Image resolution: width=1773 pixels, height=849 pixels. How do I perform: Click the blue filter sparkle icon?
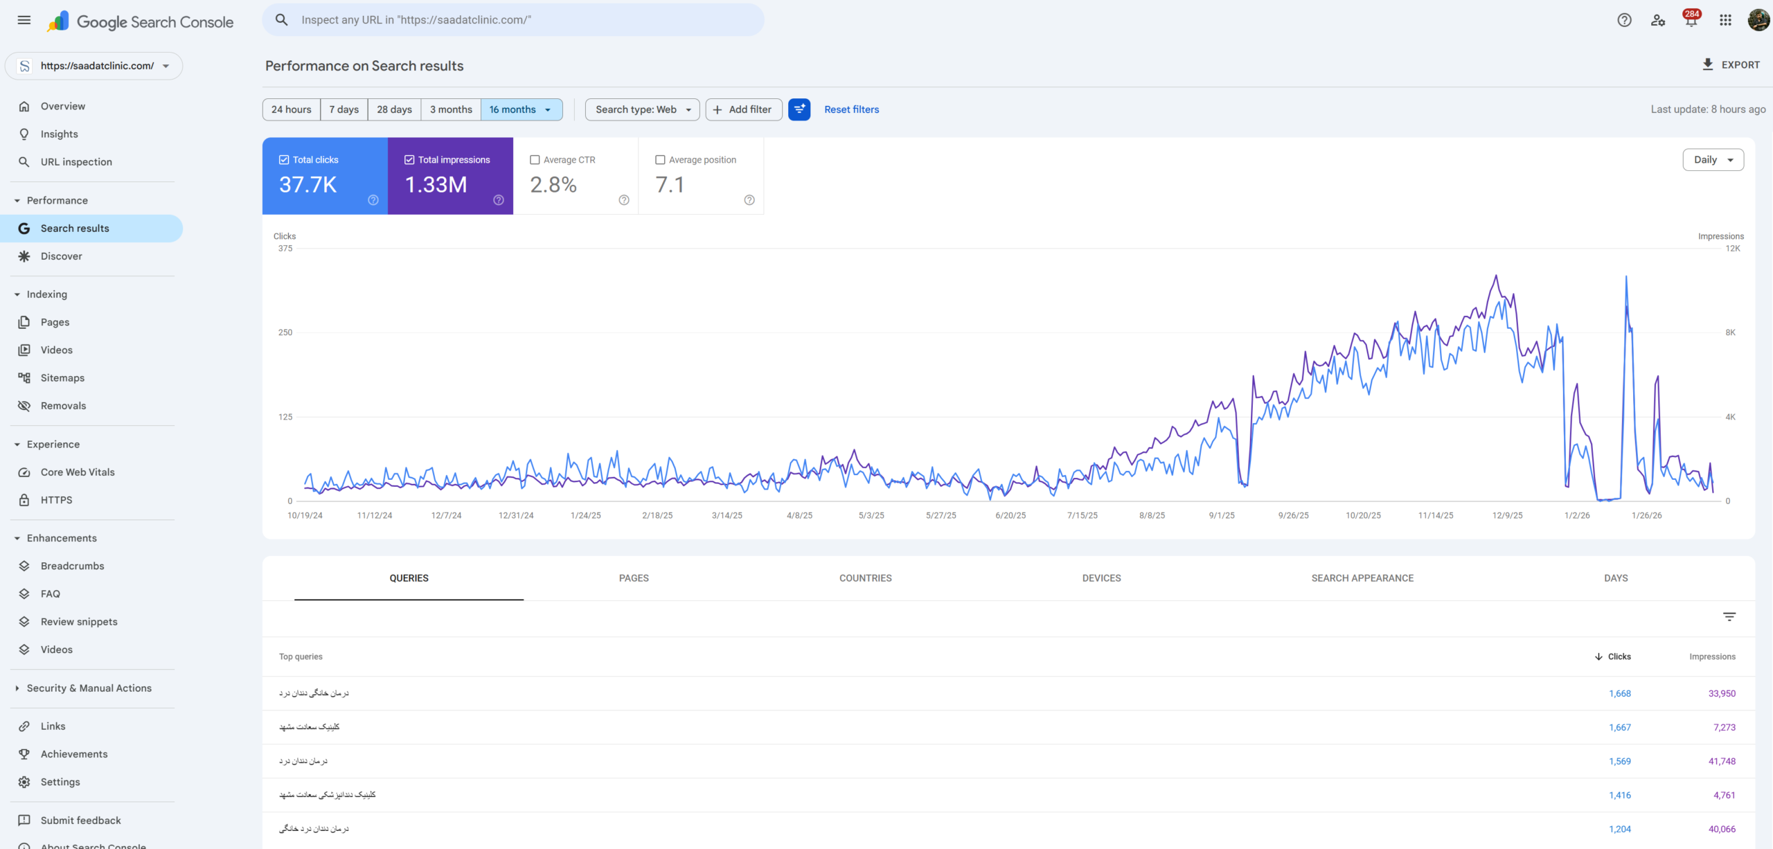click(x=799, y=109)
